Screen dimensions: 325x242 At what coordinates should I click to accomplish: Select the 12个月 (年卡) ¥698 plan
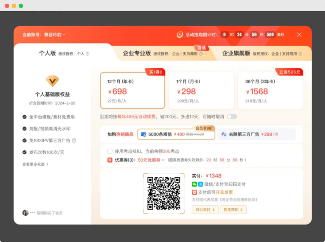point(132,90)
